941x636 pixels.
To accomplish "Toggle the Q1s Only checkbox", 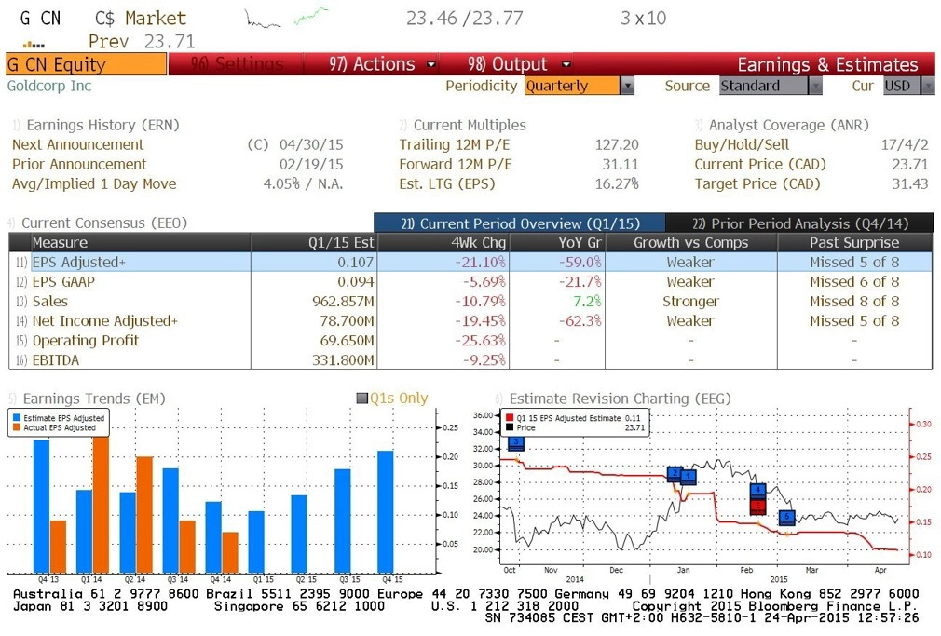I will tap(361, 398).
